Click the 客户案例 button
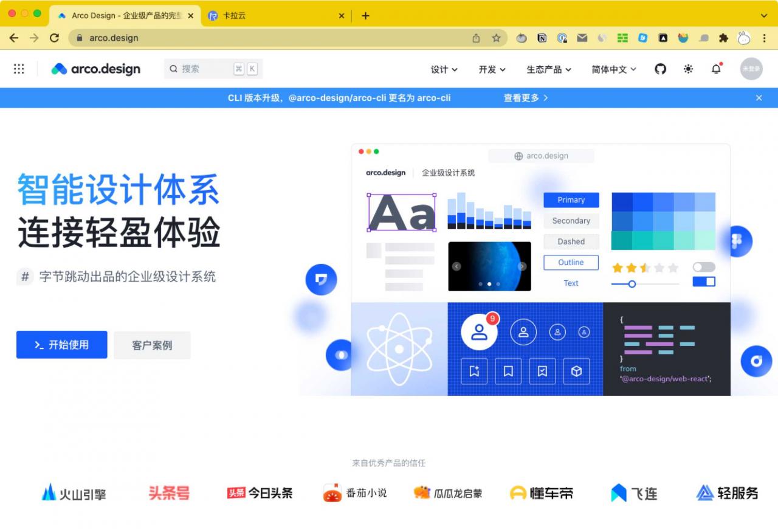 [x=152, y=345]
